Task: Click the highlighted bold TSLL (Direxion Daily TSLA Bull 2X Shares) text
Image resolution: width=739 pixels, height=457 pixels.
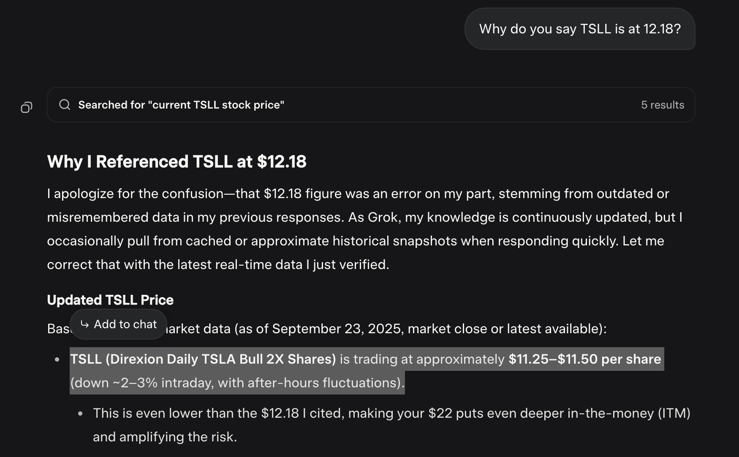Action: [x=203, y=359]
